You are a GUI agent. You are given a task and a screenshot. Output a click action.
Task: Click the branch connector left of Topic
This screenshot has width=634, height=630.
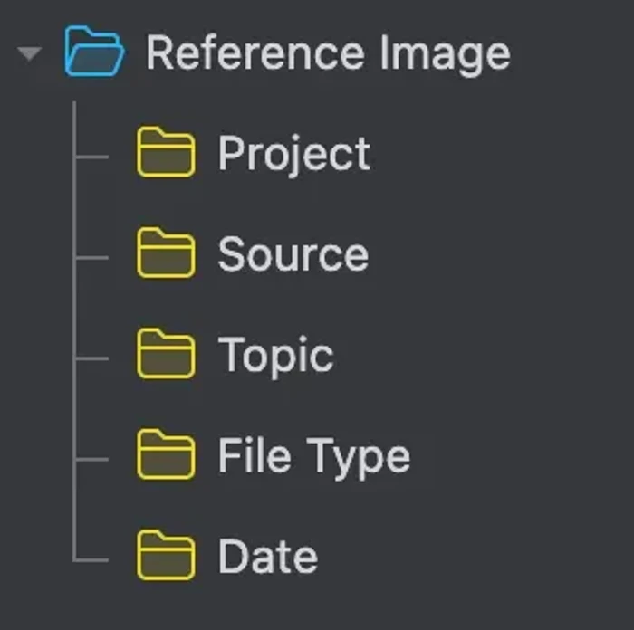[x=91, y=358]
